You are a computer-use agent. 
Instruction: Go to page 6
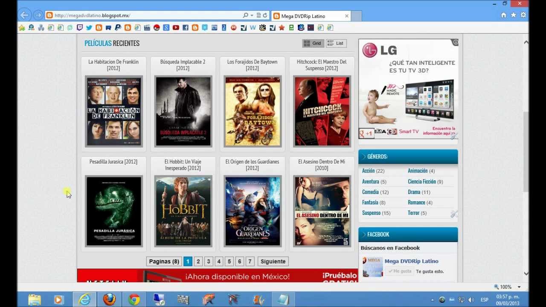point(240,261)
